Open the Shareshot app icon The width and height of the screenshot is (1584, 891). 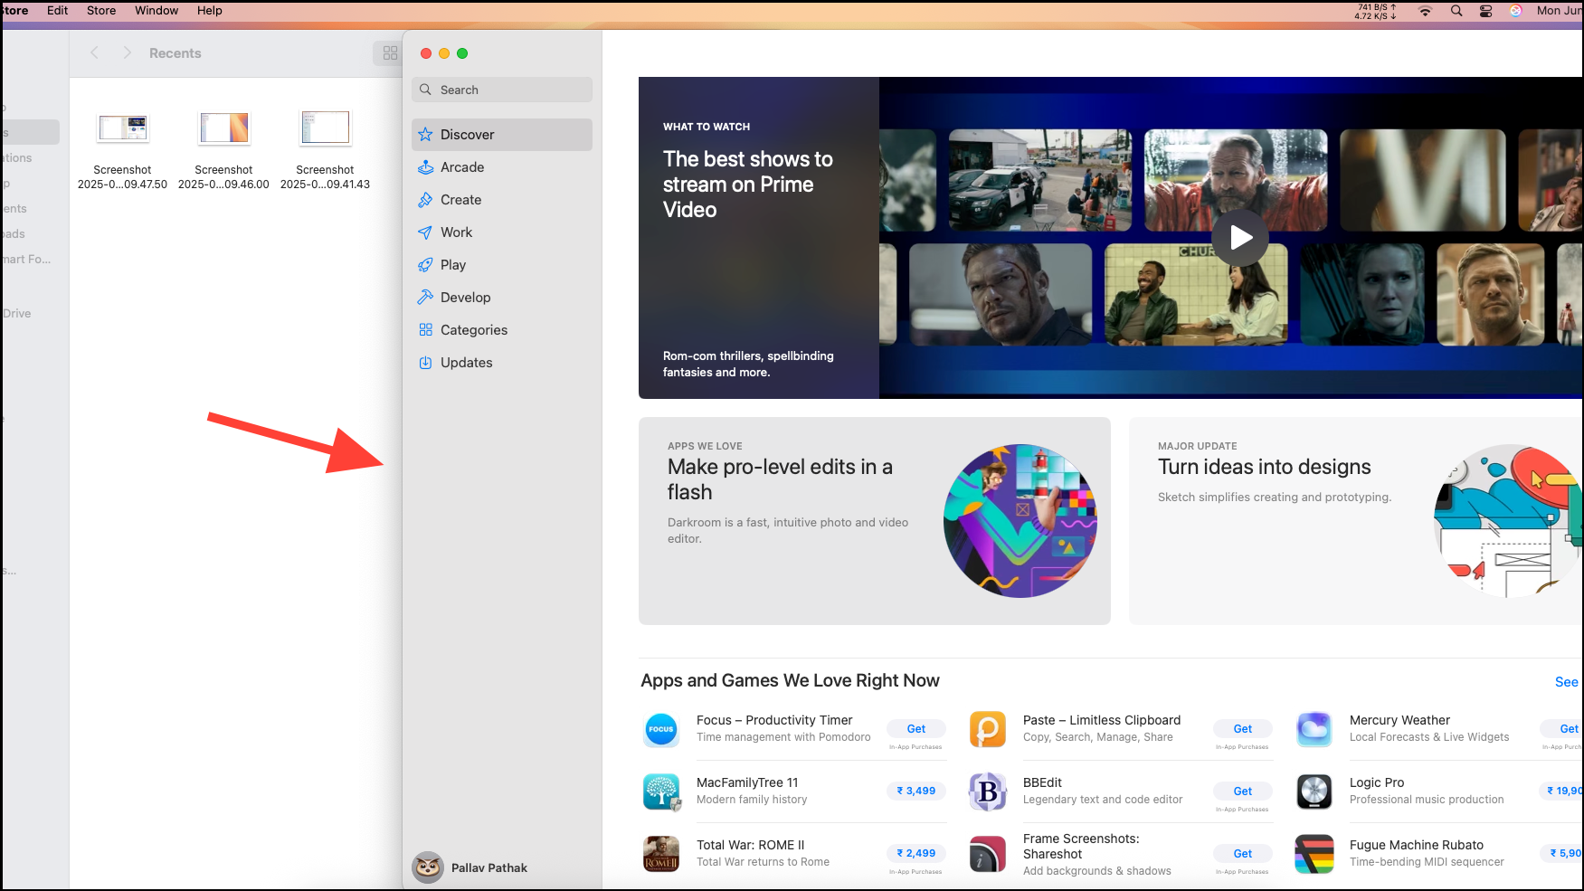tap(988, 854)
